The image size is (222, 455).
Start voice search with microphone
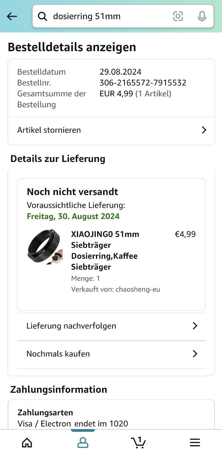202,16
